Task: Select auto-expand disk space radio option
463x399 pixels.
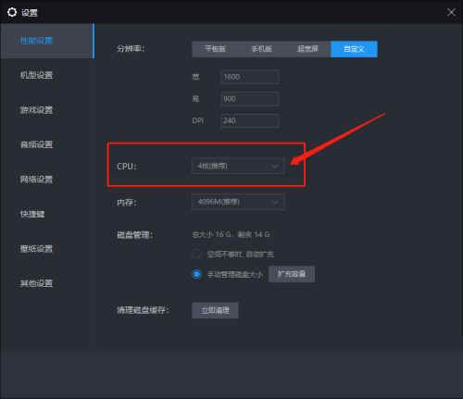Action: [196, 254]
